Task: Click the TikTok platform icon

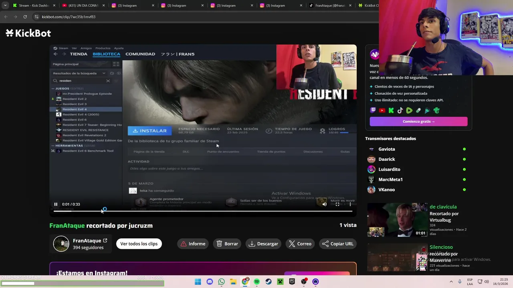Action: [x=400, y=110]
